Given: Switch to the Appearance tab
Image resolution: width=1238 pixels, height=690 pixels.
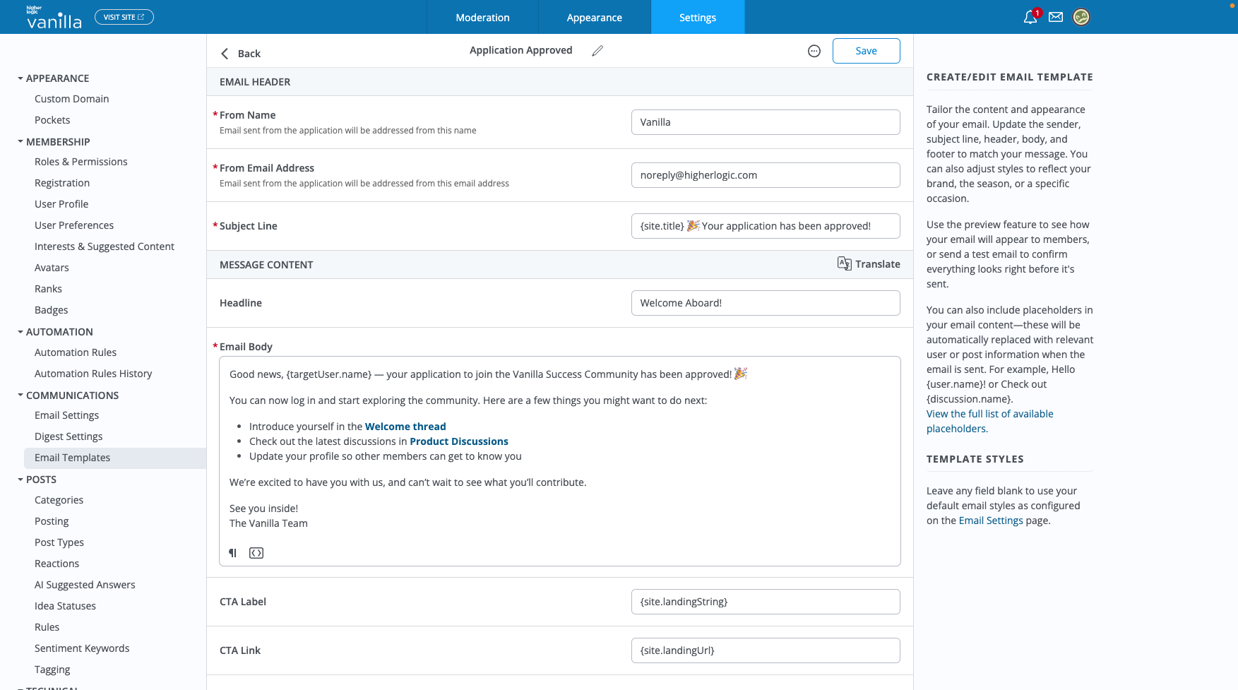Looking at the screenshot, I should (x=594, y=17).
